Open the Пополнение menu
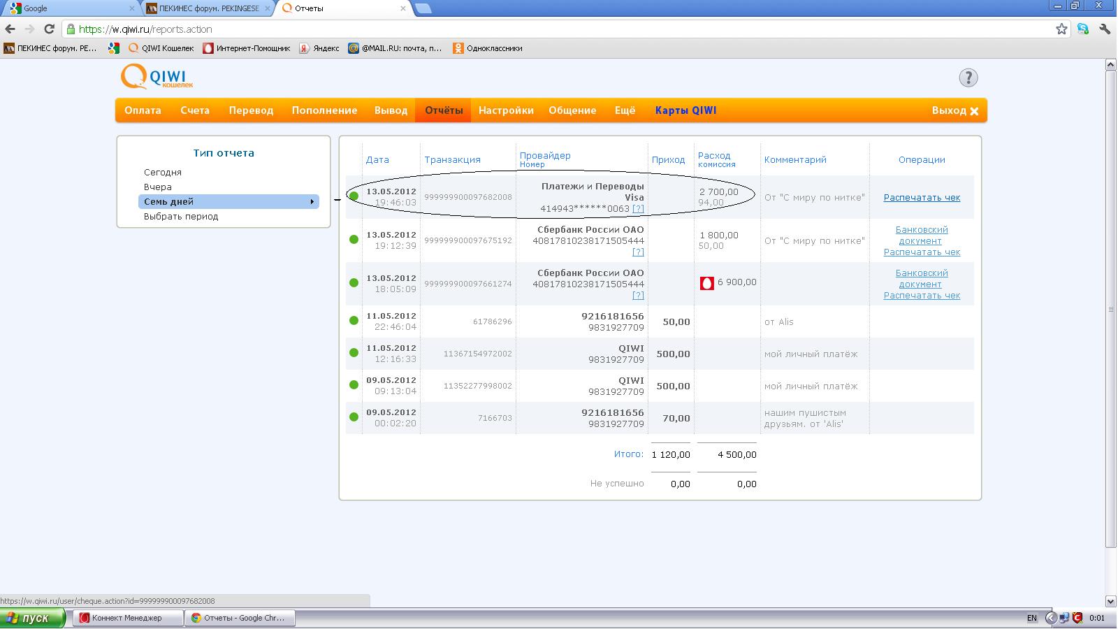 pos(324,110)
